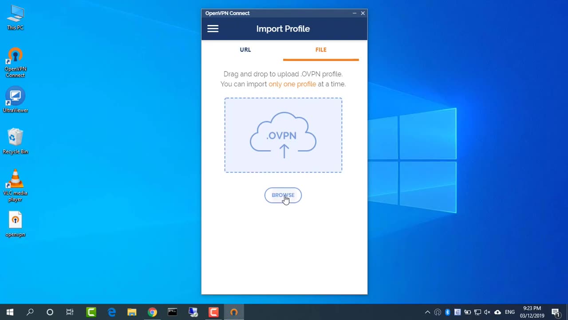Select the FILE tab
Screen dimensions: 568x320
pos(321,50)
